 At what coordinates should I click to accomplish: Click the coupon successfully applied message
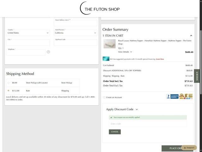pyautogui.click(x=148, y=117)
